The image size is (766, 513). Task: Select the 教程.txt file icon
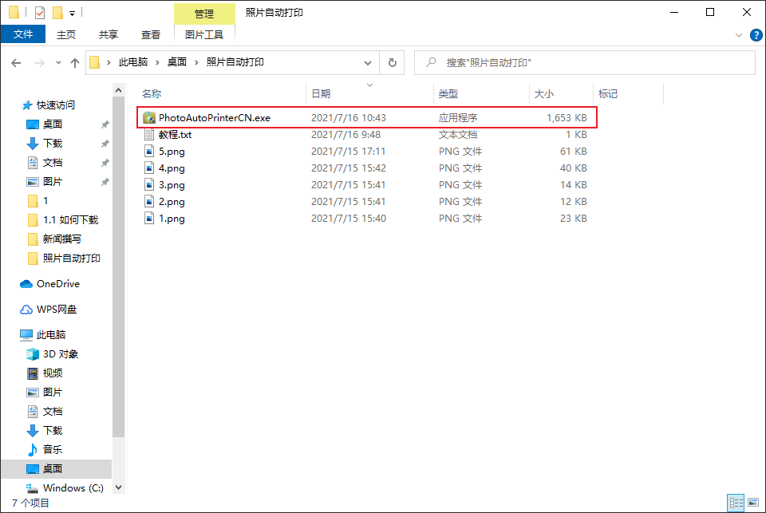[x=149, y=134]
